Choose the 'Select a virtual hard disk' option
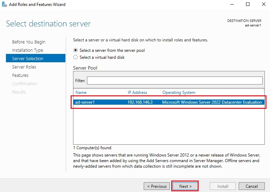This screenshot has height=192, width=270. click(x=76, y=57)
